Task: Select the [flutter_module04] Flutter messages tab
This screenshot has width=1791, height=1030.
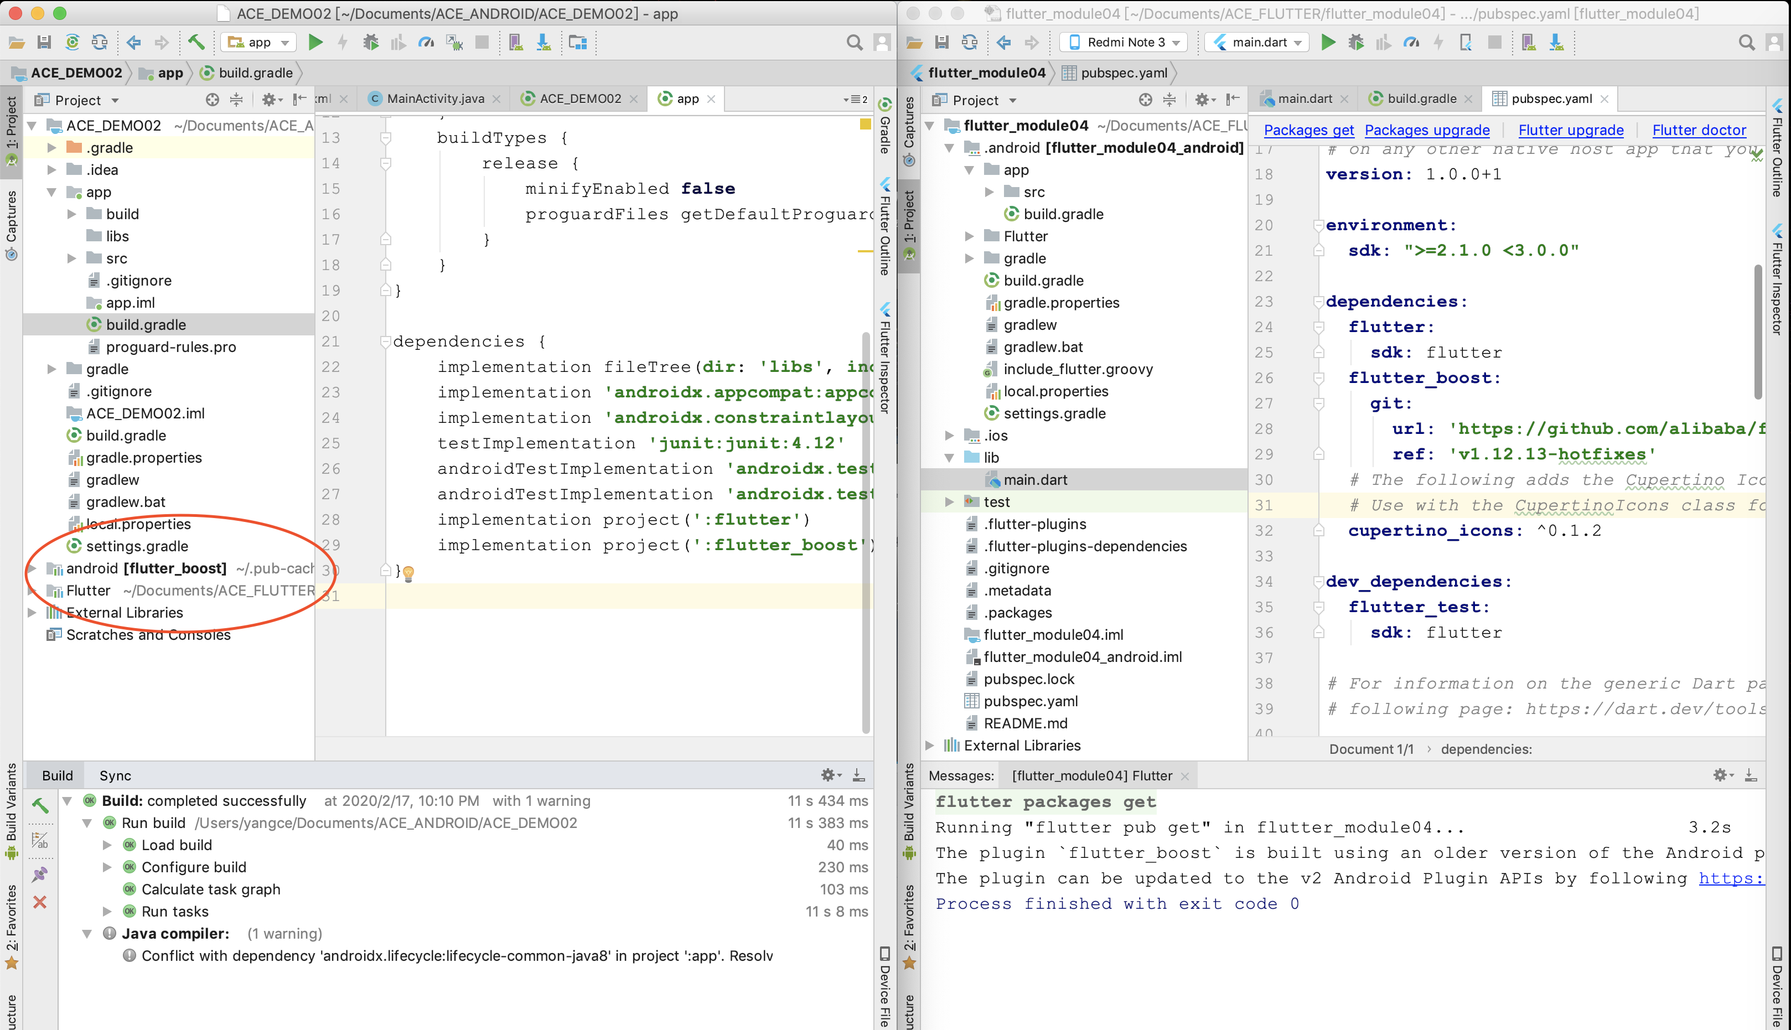Action: tap(1099, 775)
